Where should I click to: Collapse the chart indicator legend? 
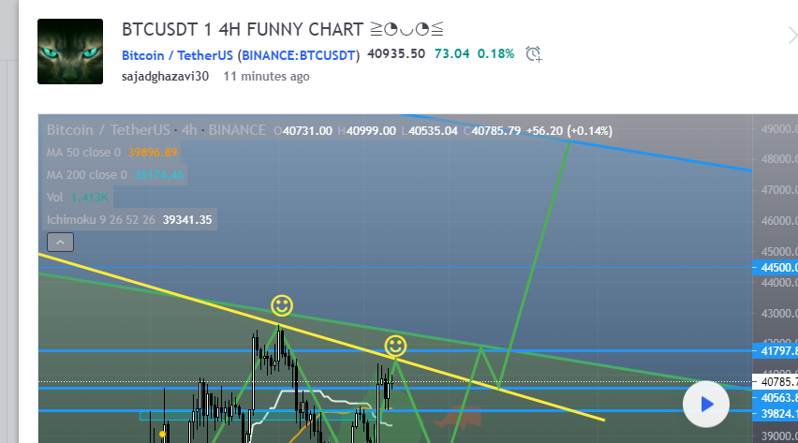tap(60, 242)
